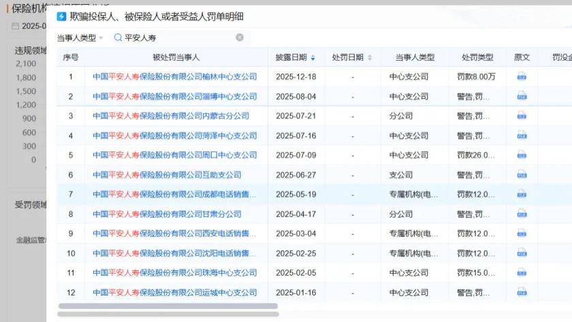Click 罚款26.0... penalty cell in row 5

pyautogui.click(x=476, y=155)
